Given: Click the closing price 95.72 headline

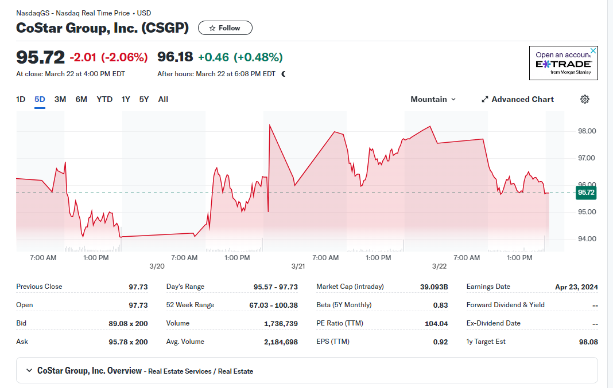Looking at the screenshot, I should point(40,57).
